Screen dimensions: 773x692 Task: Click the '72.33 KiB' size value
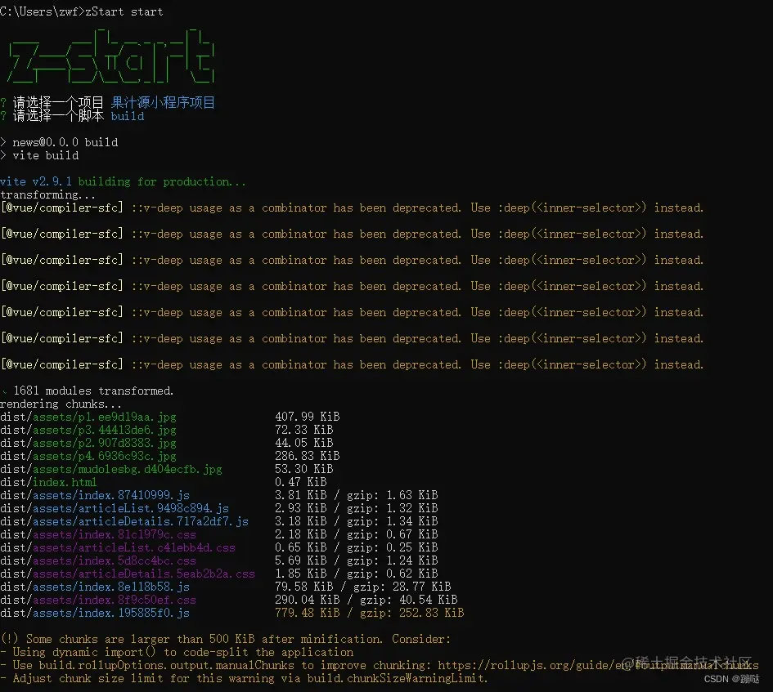tap(304, 430)
